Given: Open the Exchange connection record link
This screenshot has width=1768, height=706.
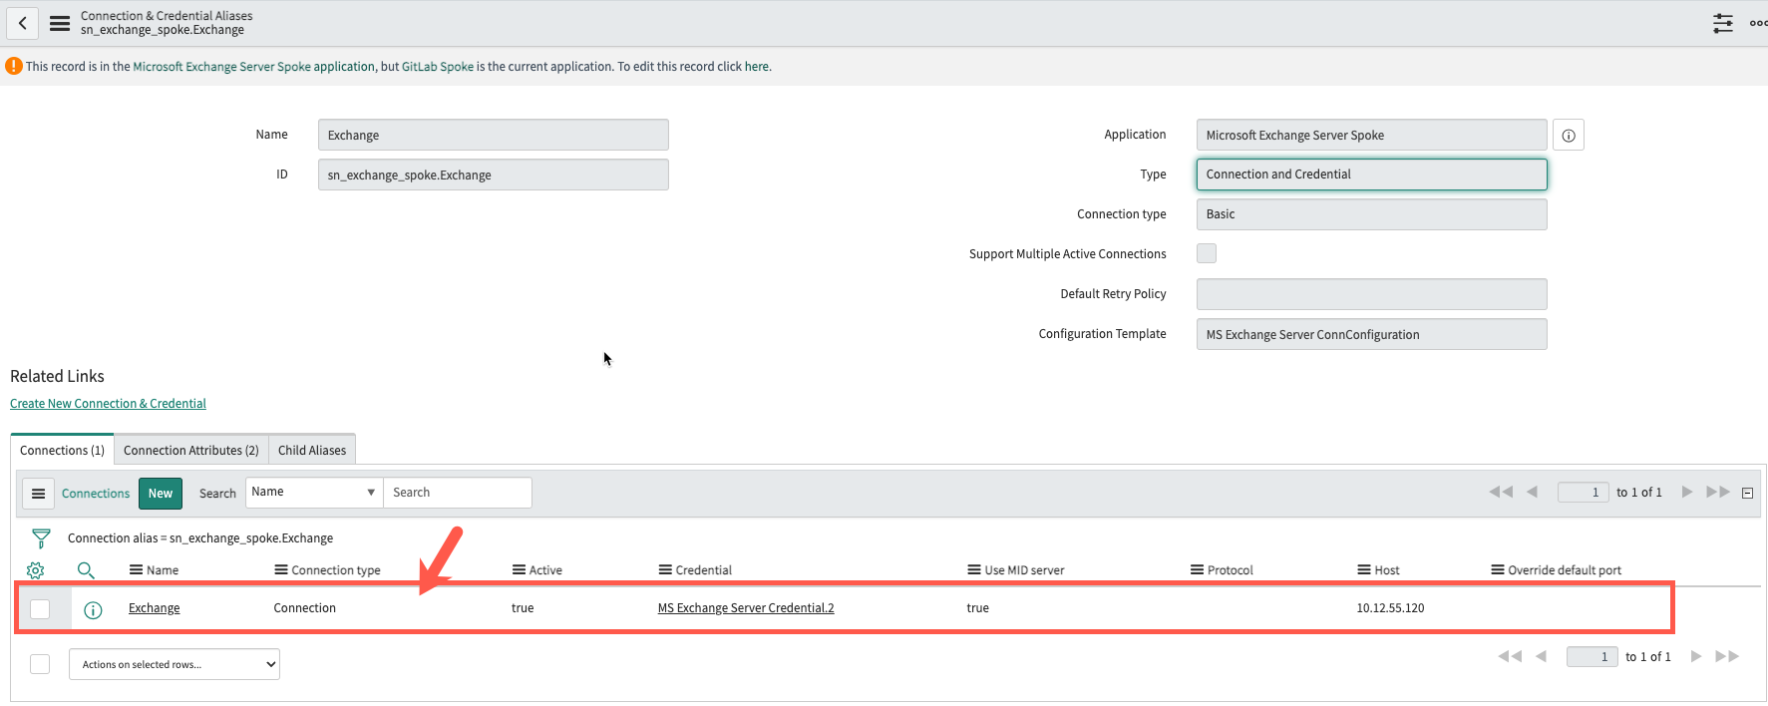Looking at the screenshot, I should coord(155,608).
